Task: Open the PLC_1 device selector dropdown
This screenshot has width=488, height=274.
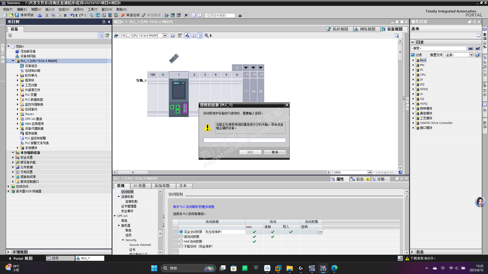Action: coord(165,36)
